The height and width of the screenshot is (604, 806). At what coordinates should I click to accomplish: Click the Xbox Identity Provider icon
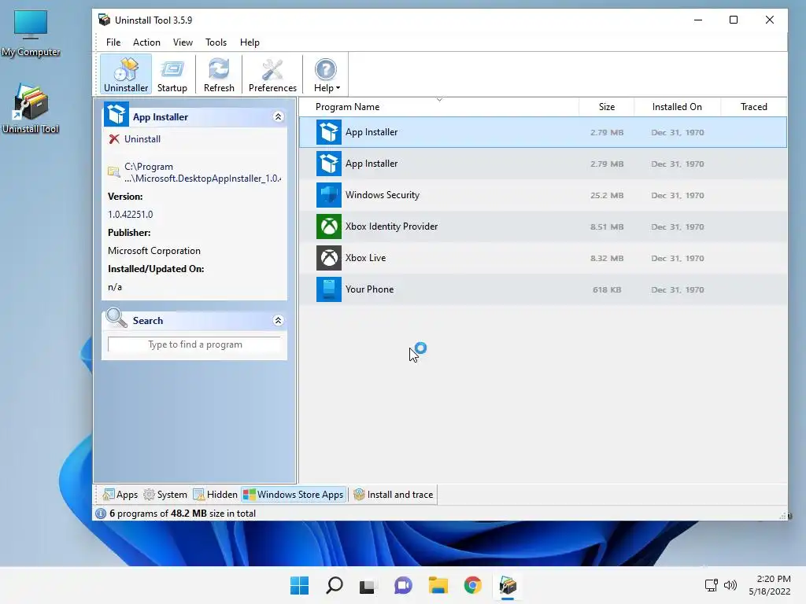(328, 226)
